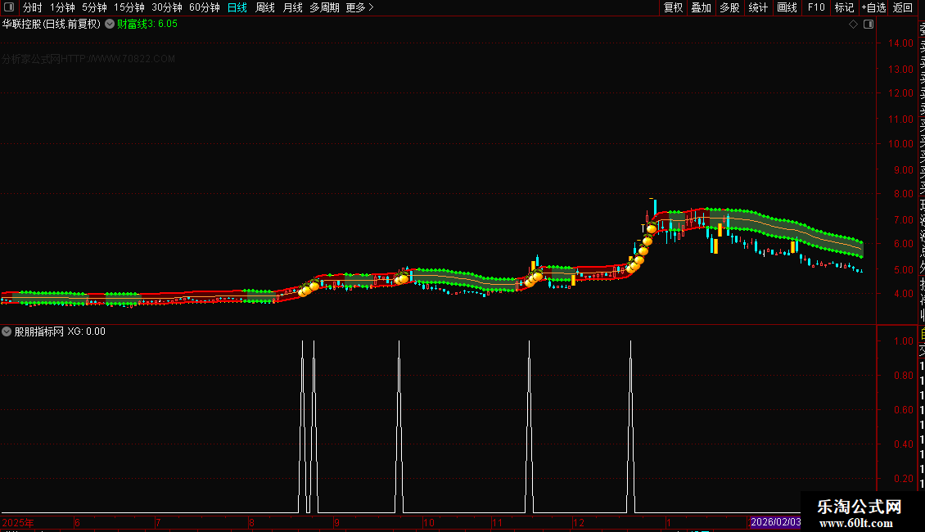This screenshot has width=925, height=532.
Task: Select the 1分钟 period tab
Action: [62, 7]
